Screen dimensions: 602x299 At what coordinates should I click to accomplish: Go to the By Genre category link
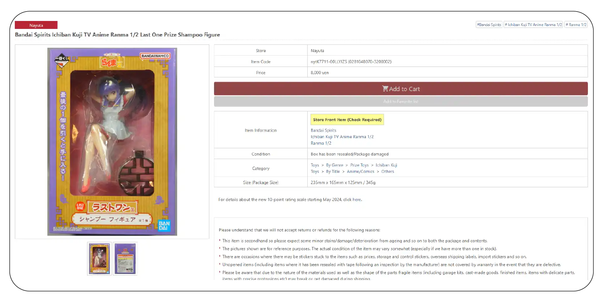click(334, 165)
